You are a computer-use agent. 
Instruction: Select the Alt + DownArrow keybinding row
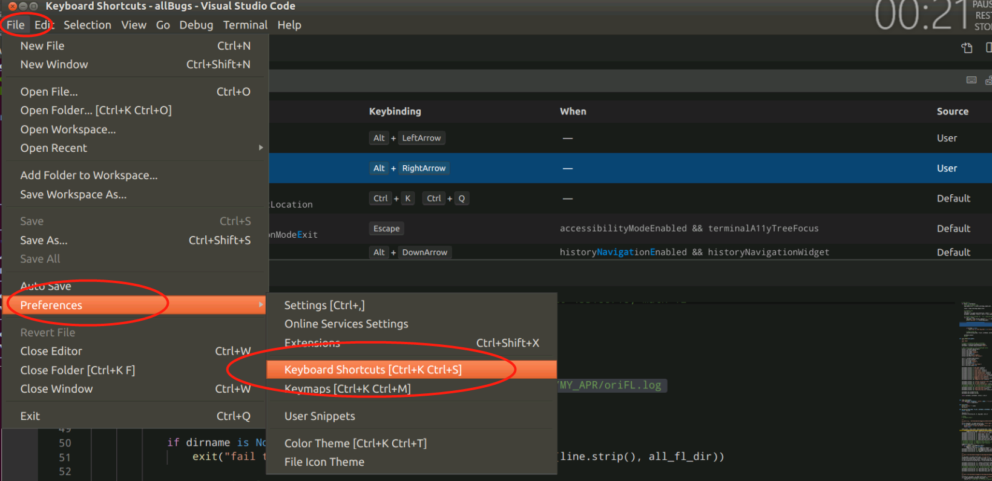630,252
